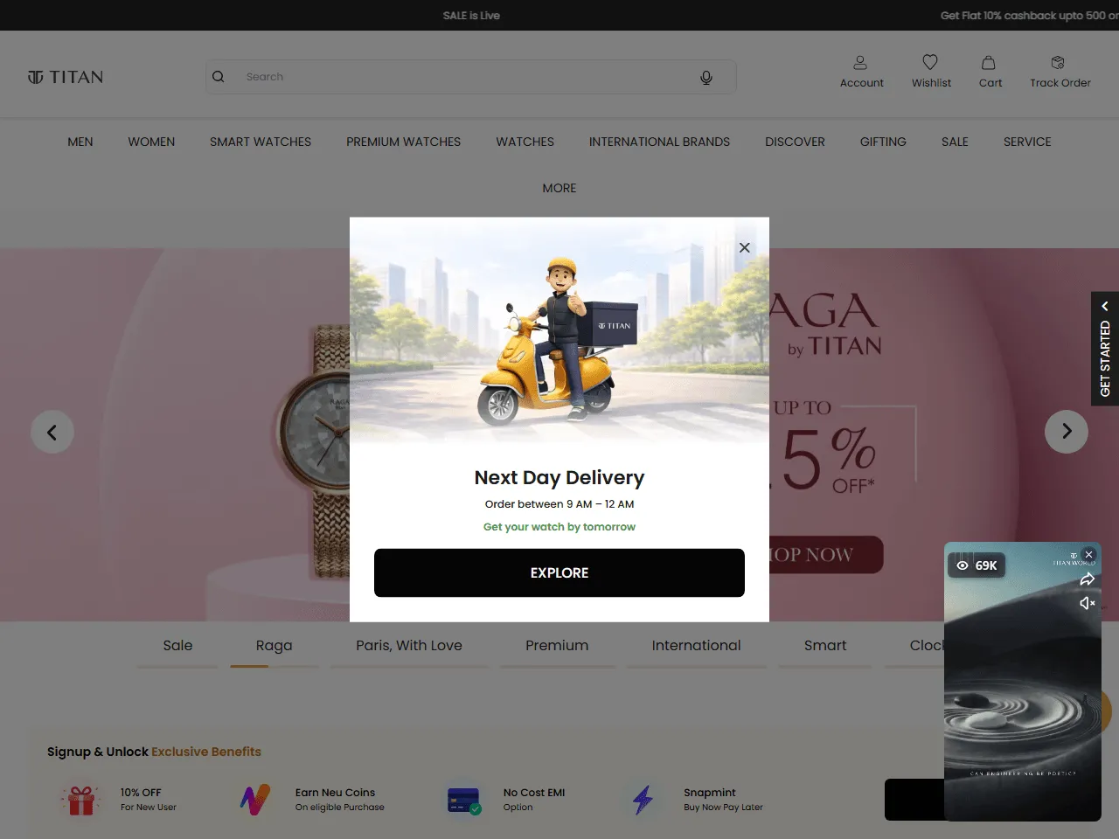
Task: Activate voice search microphone icon
Action: click(706, 77)
